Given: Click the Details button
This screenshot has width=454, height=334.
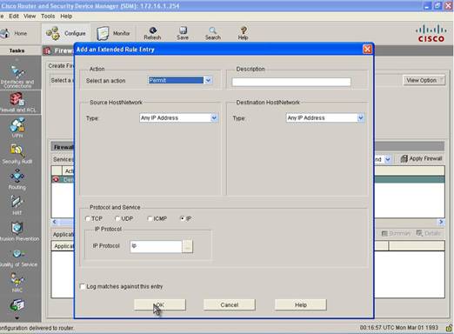Looking at the screenshot, I should tap(429, 233).
